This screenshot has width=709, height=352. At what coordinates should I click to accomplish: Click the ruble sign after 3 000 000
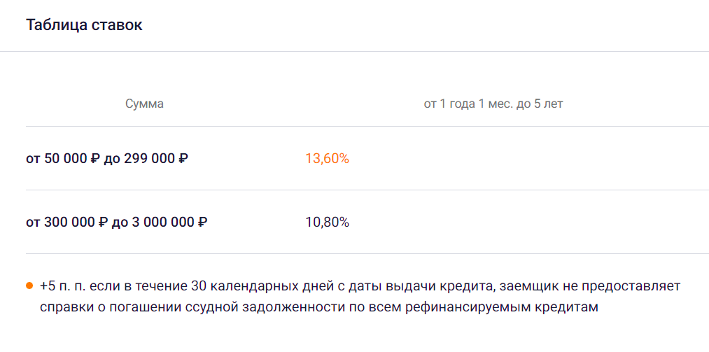coord(202,223)
